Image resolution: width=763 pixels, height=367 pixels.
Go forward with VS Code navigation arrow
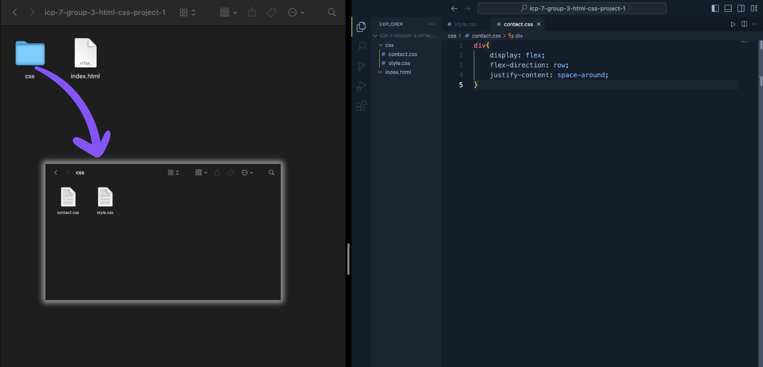[467, 8]
